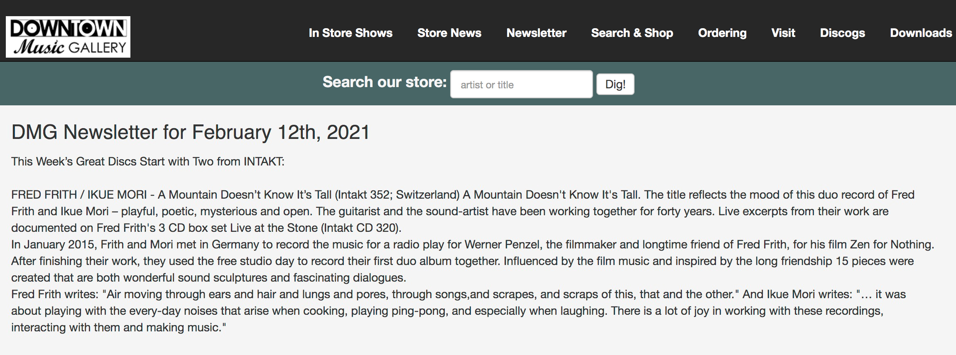Focus the artist or title search field
956x355 pixels.
(521, 84)
